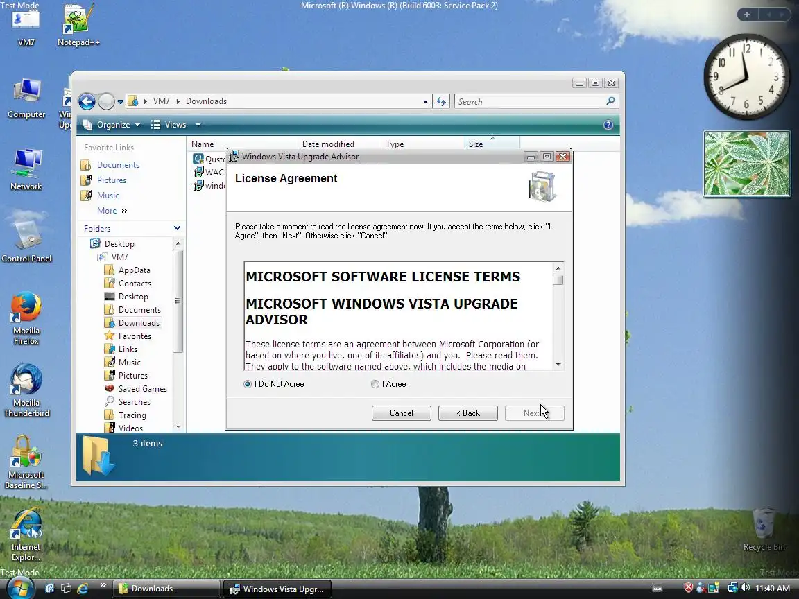The image size is (799, 599).
Task: Open the Views dropdown arrow
Action: tap(198, 125)
